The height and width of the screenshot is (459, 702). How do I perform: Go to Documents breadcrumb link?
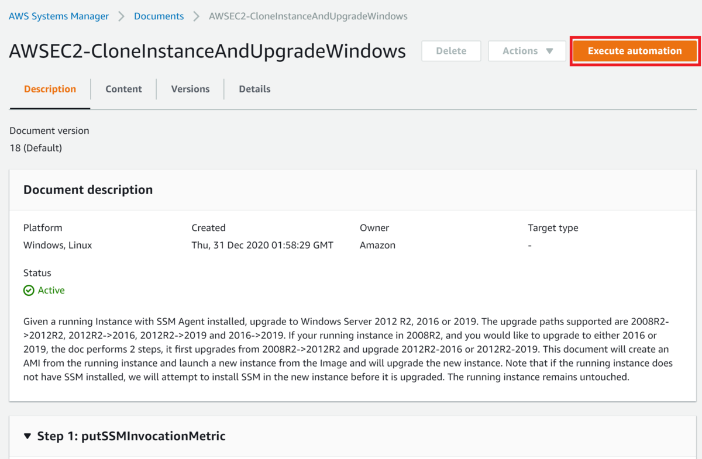coord(159,16)
